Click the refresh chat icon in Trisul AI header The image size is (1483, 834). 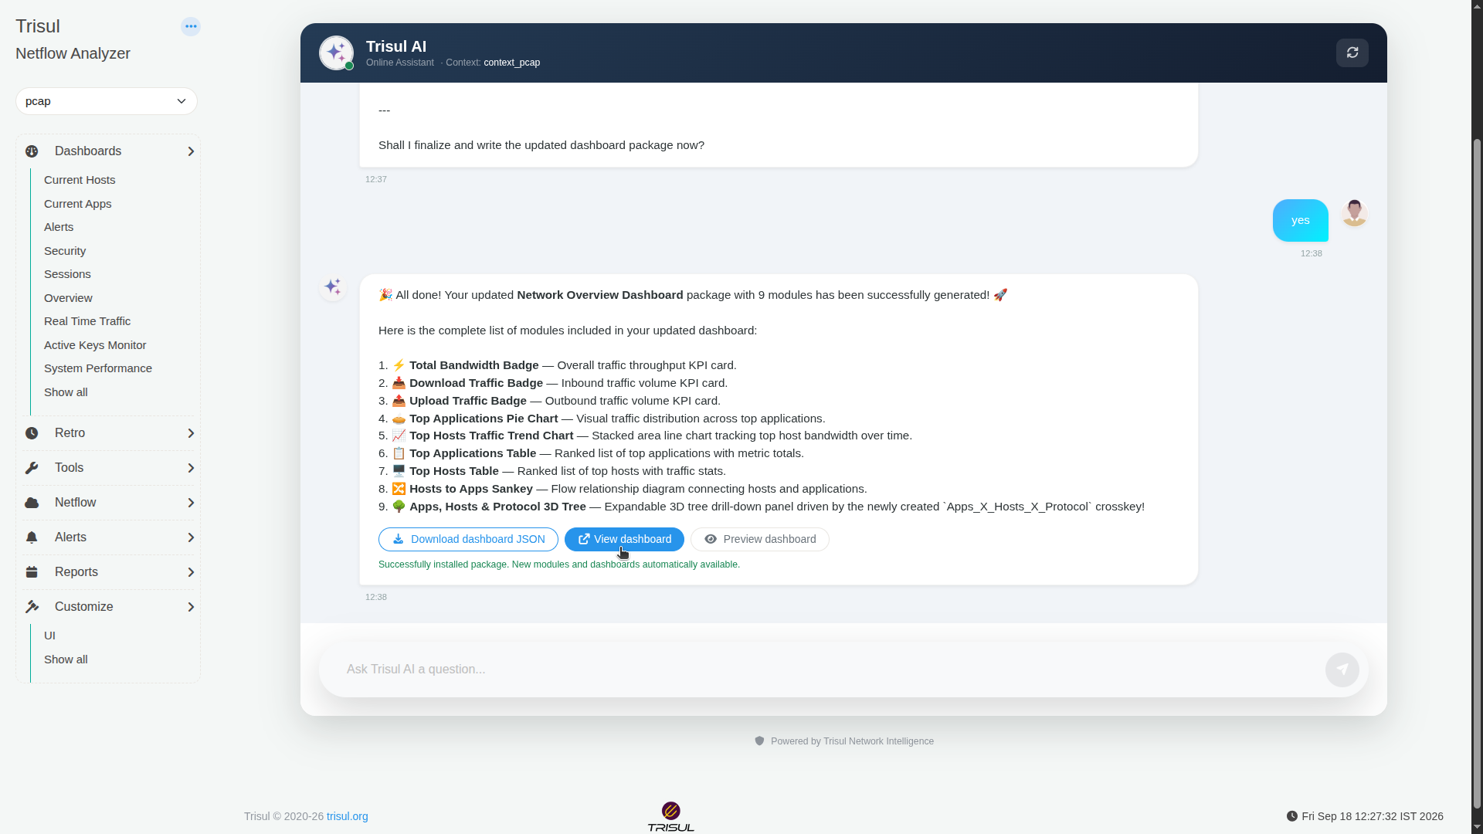click(x=1352, y=53)
